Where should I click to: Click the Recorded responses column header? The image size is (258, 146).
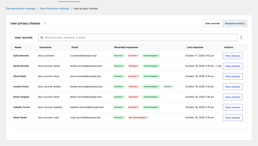[126, 47]
